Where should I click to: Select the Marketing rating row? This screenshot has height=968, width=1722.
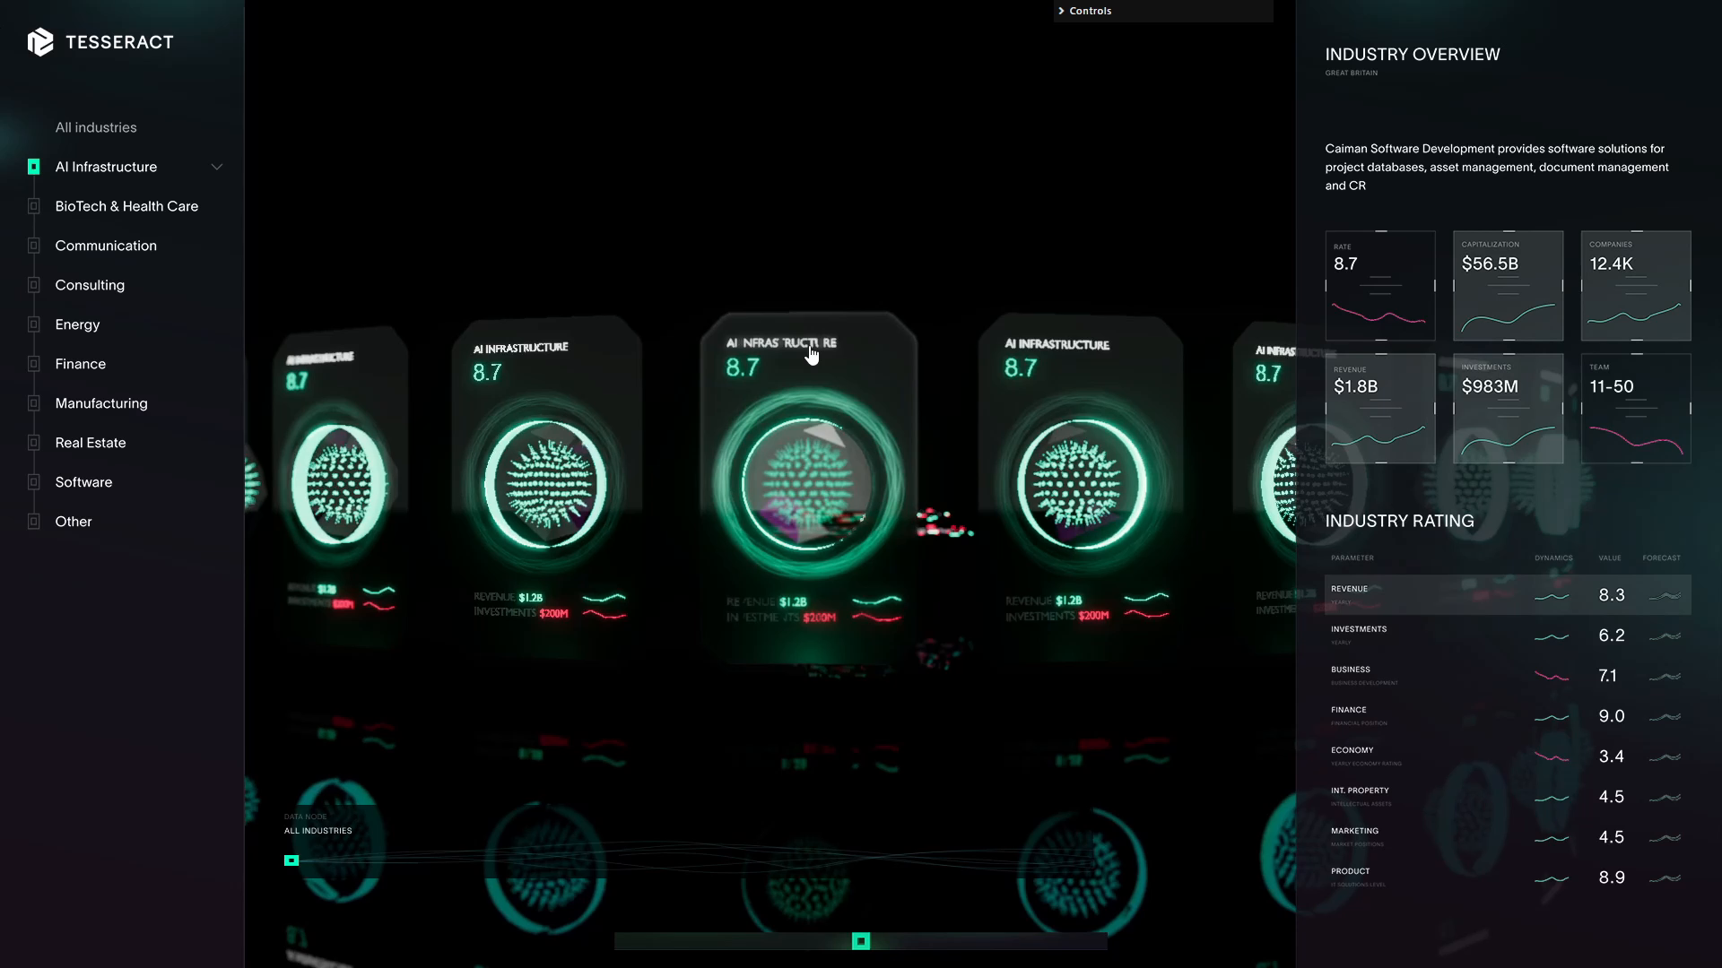point(1508,837)
